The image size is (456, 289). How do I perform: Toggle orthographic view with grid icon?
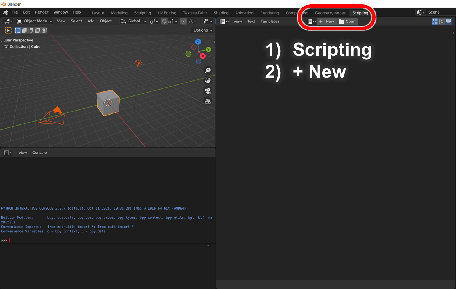[208, 101]
